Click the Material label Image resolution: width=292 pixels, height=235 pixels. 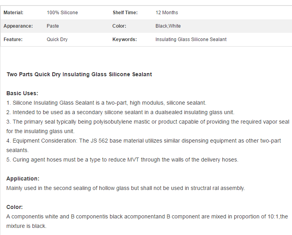coord(13,13)
